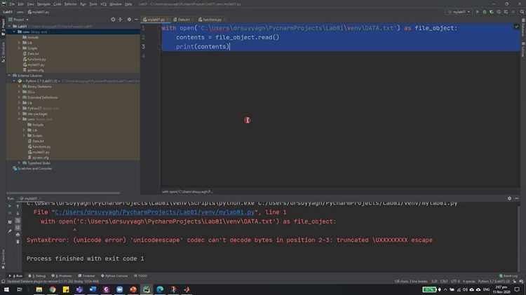The width and height of the screenshot is (526, 295).
Task: Click the Project panel horizontal scrollbar
Action: [x=63, y=193]
